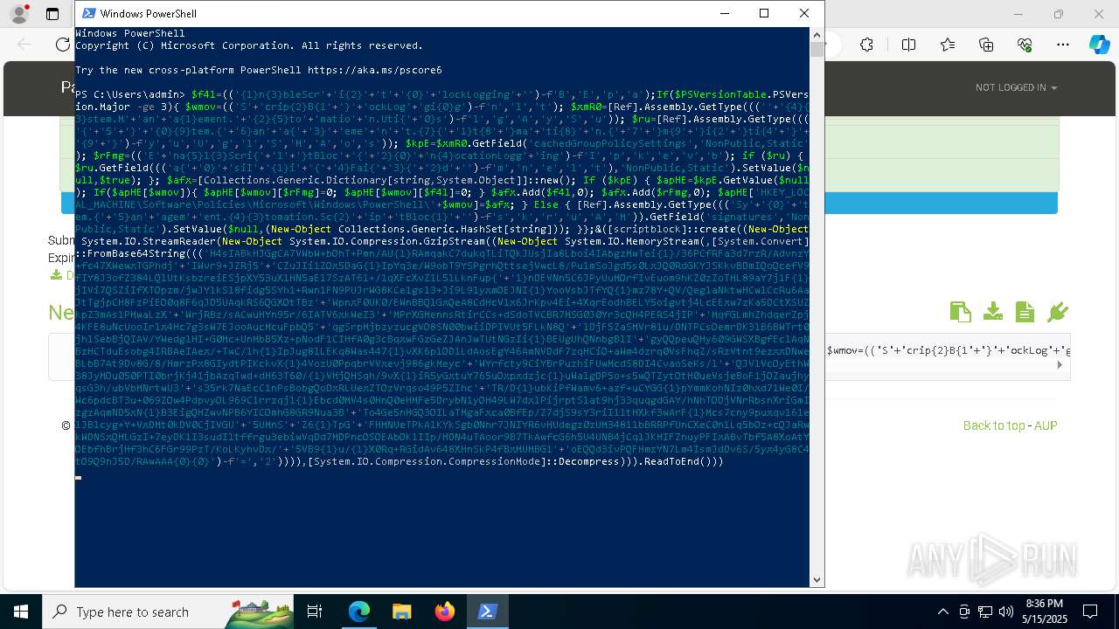Click the search highlight golf image
The image size is (1119, 629).
[x=258, y=612]
